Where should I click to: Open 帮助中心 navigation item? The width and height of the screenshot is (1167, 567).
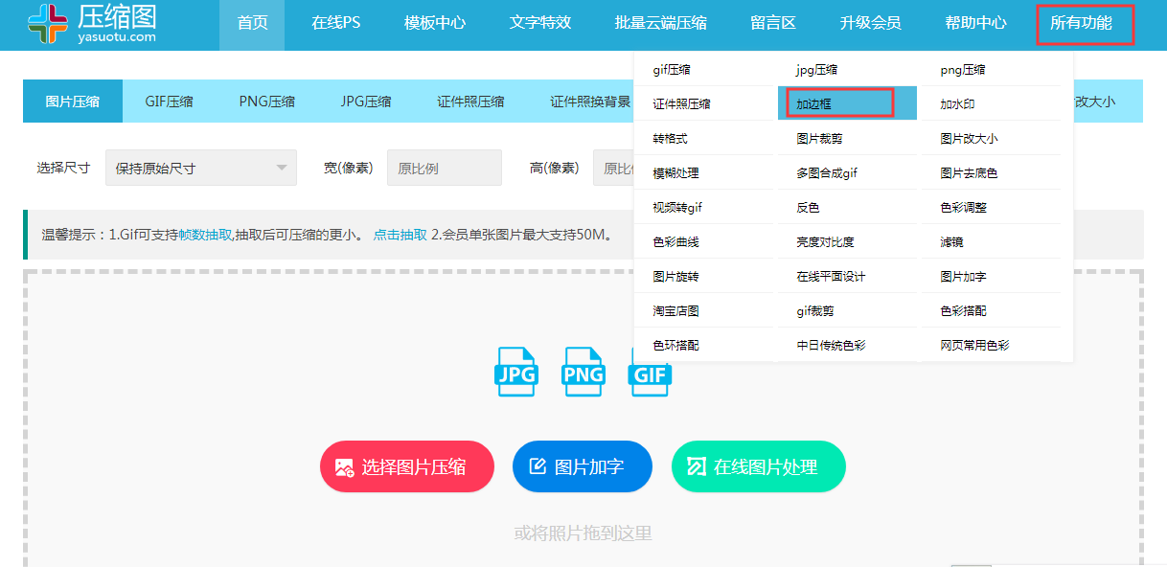[975, 24]
